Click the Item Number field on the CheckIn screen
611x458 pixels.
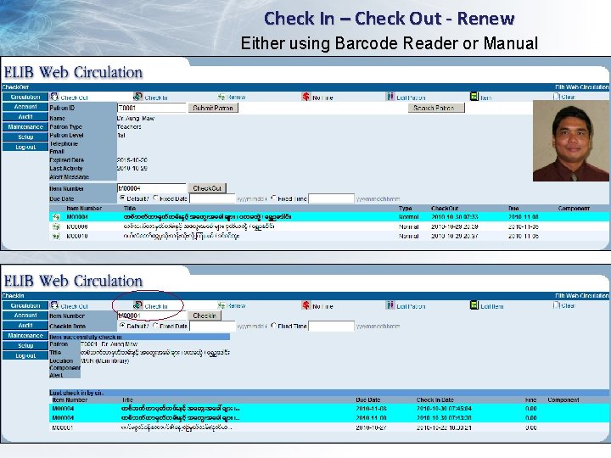pos(152,316)
